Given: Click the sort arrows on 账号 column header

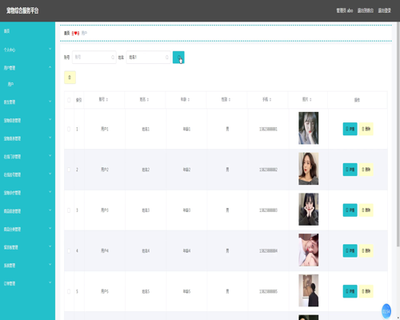Looking at the screenshot, I should [x=107, y=99].
